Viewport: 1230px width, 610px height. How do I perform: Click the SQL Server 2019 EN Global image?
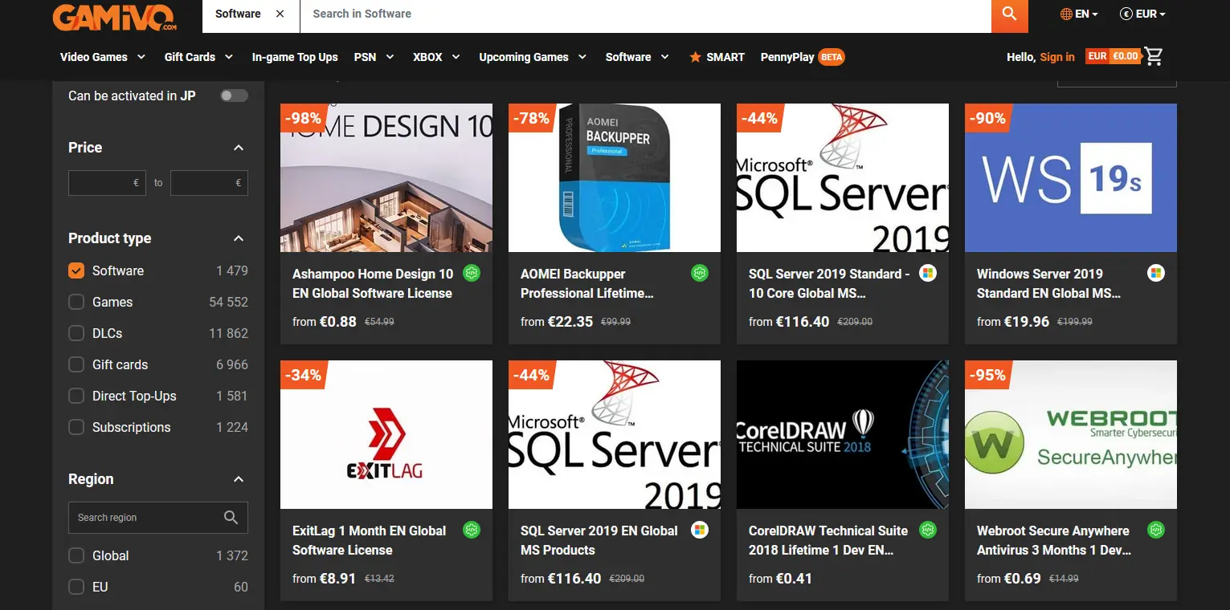(615, 434)
